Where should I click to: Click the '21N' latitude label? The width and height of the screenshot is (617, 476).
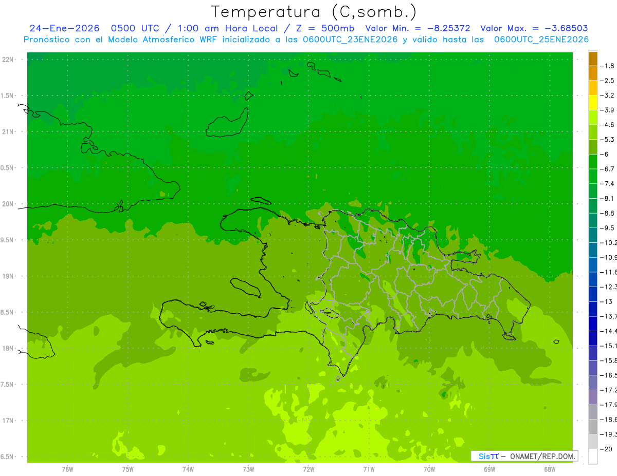[8, 131]
